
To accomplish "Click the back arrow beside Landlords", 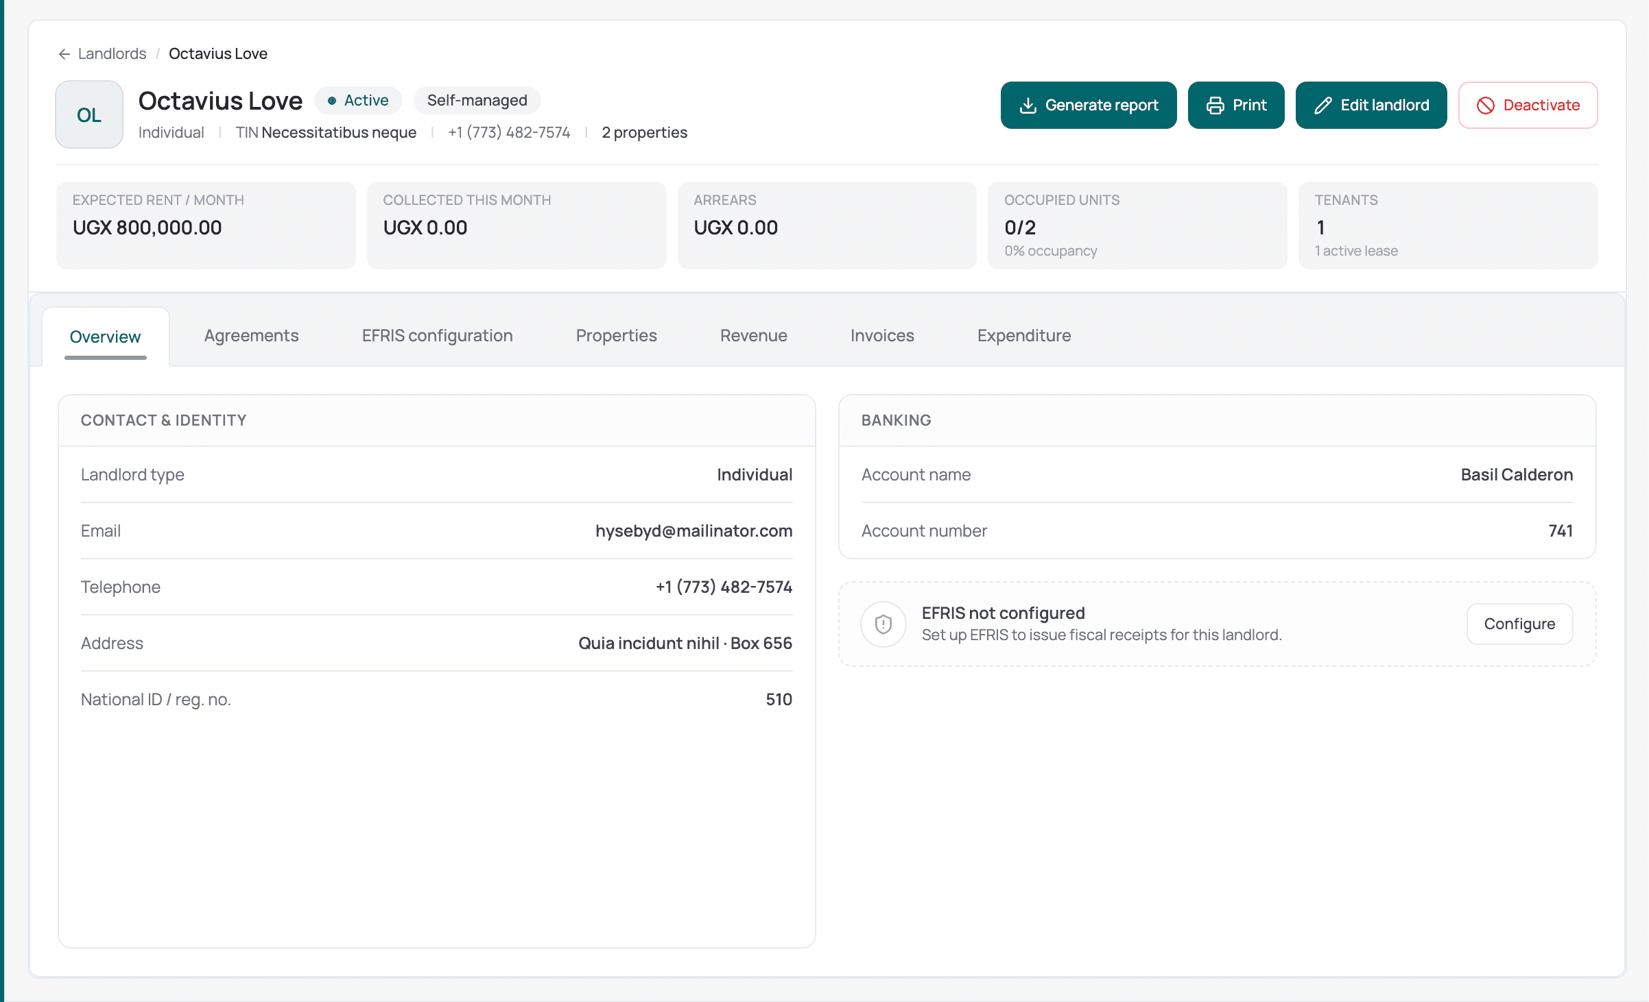I will pyautogui.click(x=64, y=53).
